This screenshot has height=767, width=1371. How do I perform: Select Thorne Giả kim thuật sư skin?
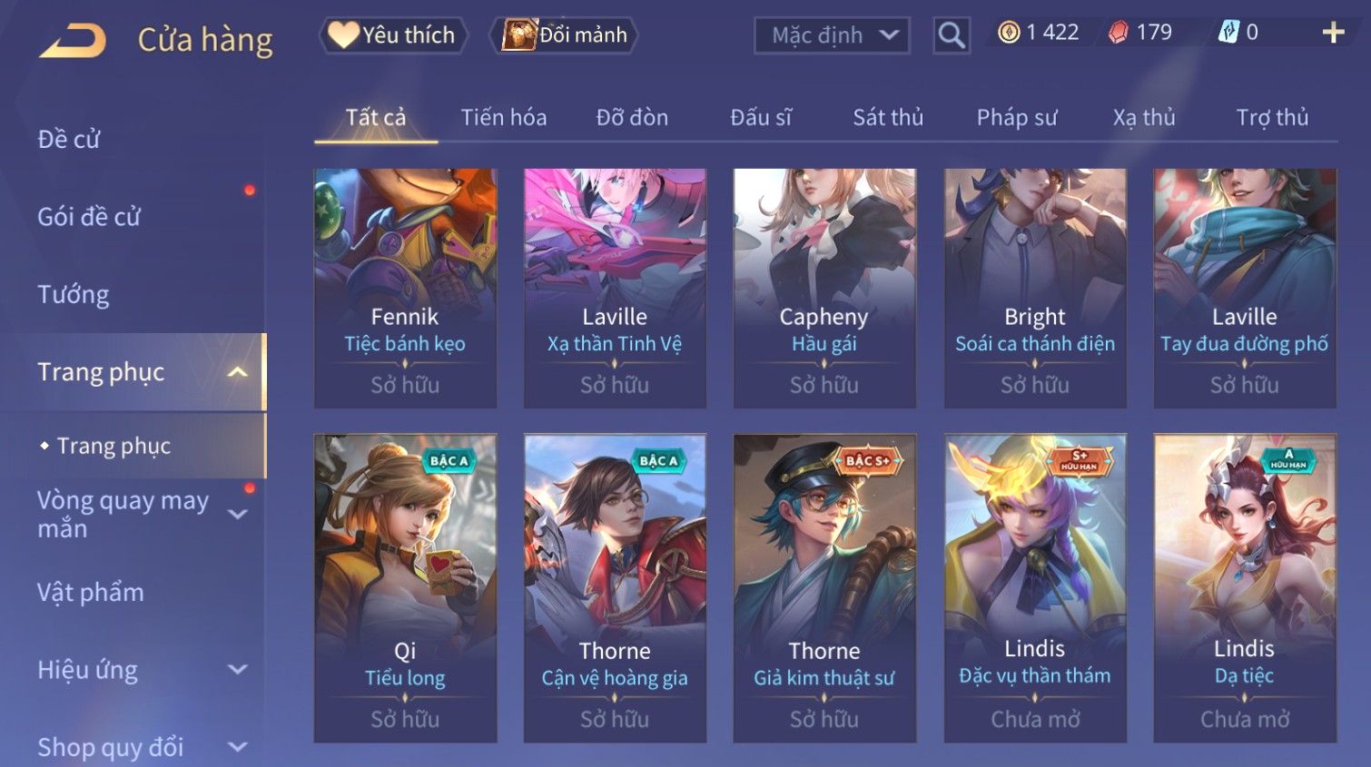[824, 588]
